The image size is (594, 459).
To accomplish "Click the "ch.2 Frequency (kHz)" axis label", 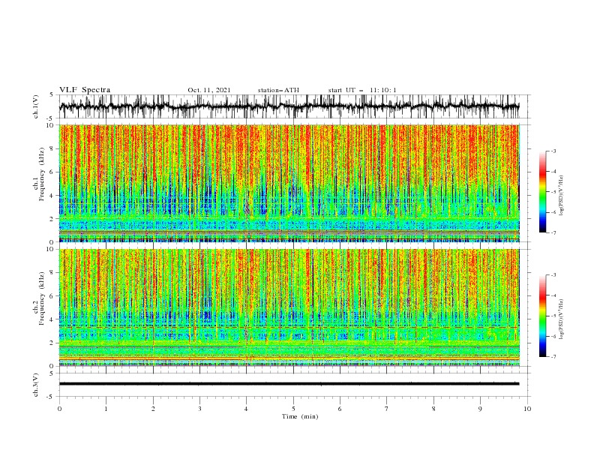I will 39,298.
